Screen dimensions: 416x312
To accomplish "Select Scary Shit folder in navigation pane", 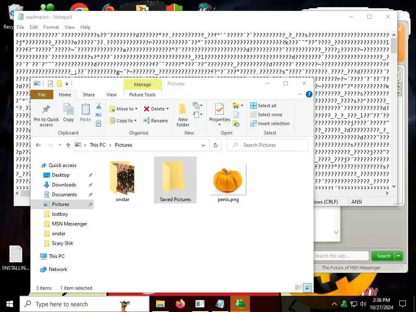I will click(x=62, y=244).
